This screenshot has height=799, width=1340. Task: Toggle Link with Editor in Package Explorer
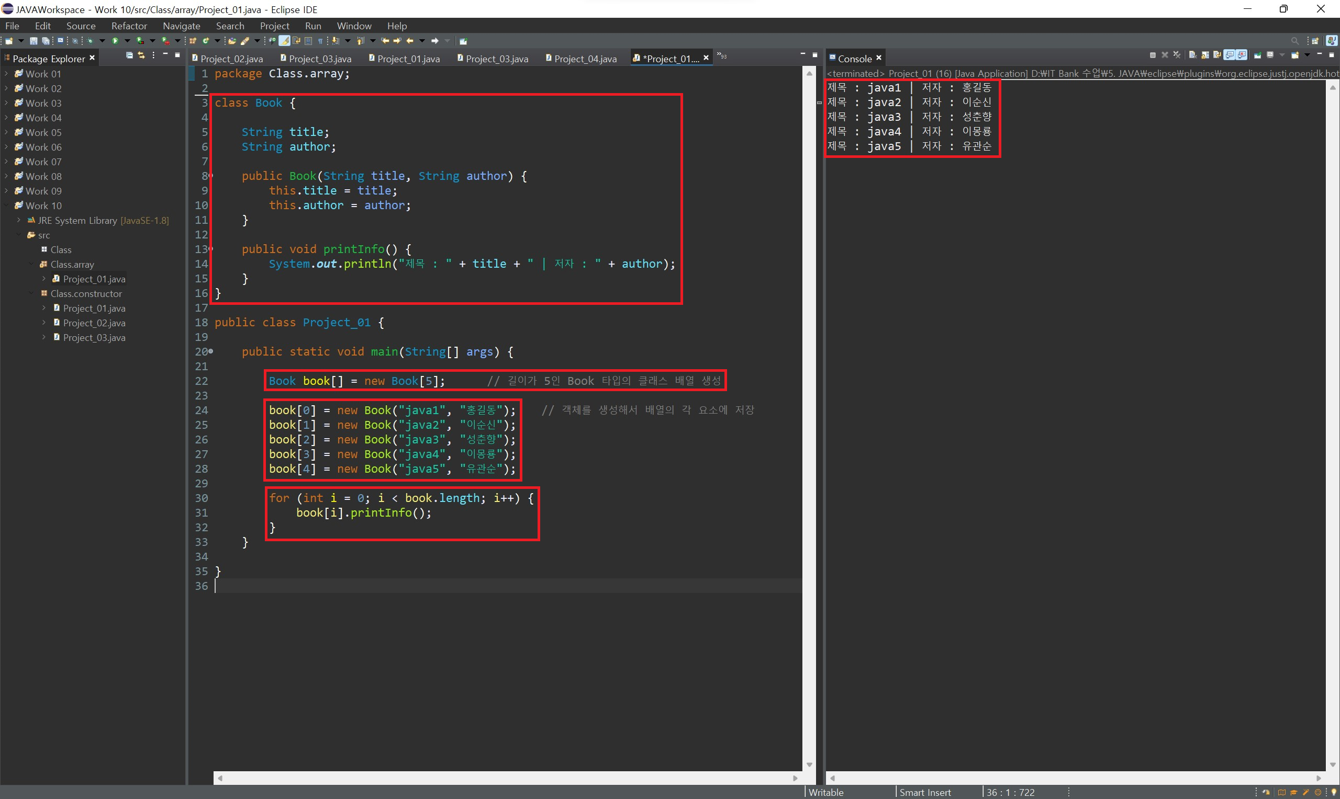[141, 55]
